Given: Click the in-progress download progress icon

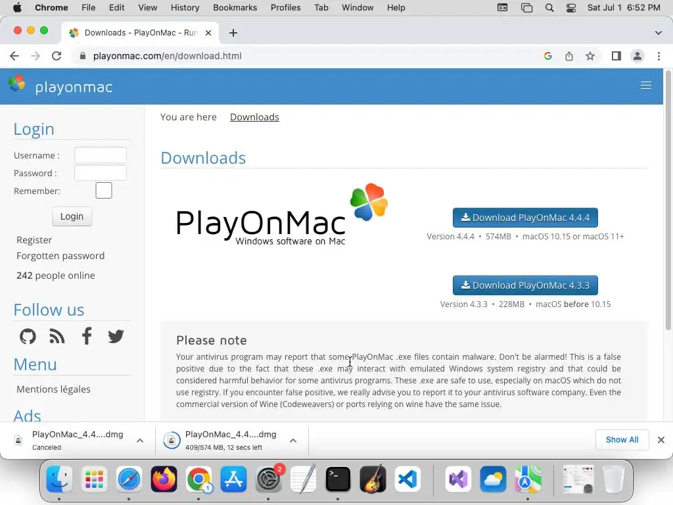Looking at the screenshot, I should pyautogui.click(x=172, y=441).
